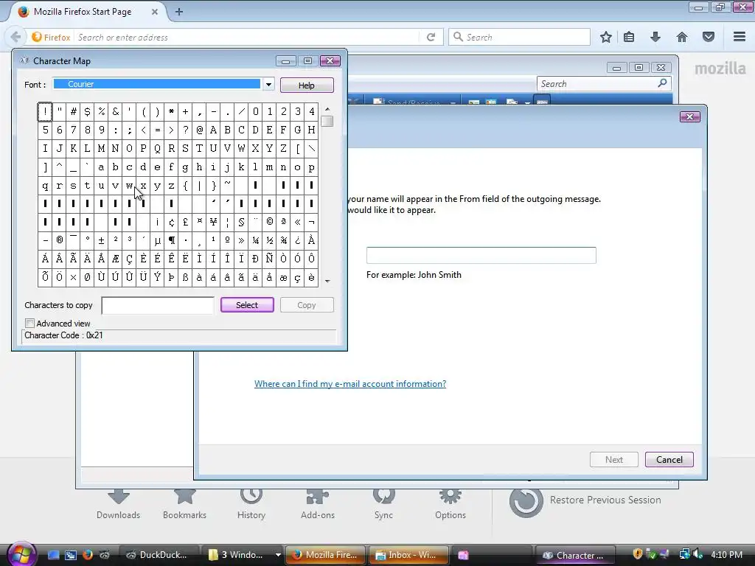755x566 pixels.
Task: Click the Select button in Character Map
Action: [x=247, y=304]
